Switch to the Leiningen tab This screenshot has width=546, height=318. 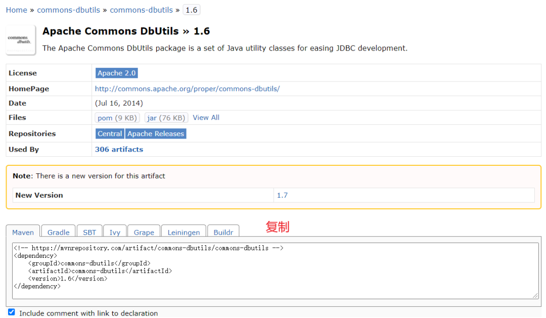(x=184, y=232)
